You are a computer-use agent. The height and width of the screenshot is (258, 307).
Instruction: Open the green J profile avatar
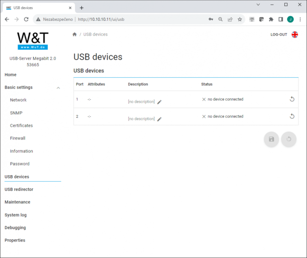[290, 19]
